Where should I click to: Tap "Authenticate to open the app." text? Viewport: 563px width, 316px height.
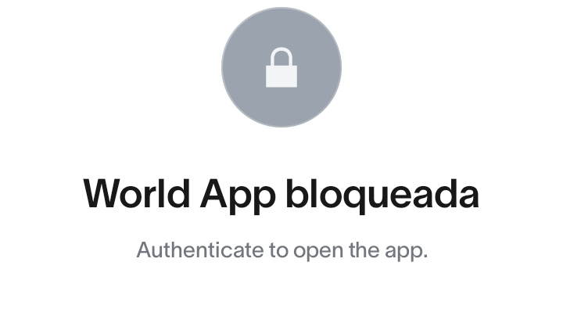282,250
